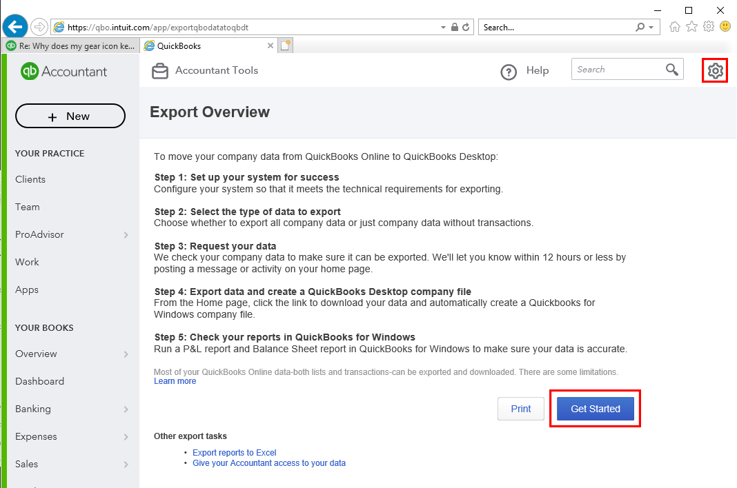Open settings via the highlighted gear icon
Screen dimensions: 737x488
[x=715, y=70]
